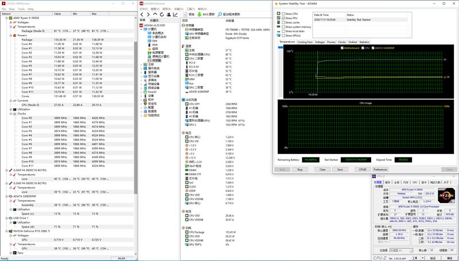Click 确定 OK button in CPU-Z
Image resolution: width=459 pixels, height=261 pixels.
click(450, 258)
